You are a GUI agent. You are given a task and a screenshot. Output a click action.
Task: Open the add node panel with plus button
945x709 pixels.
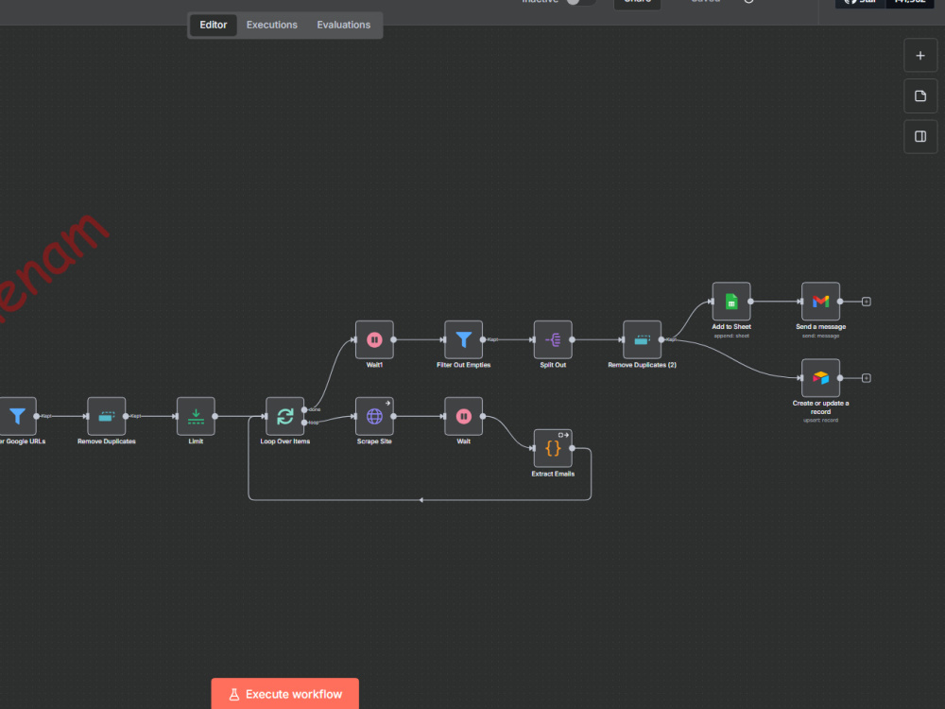[920, 56]
